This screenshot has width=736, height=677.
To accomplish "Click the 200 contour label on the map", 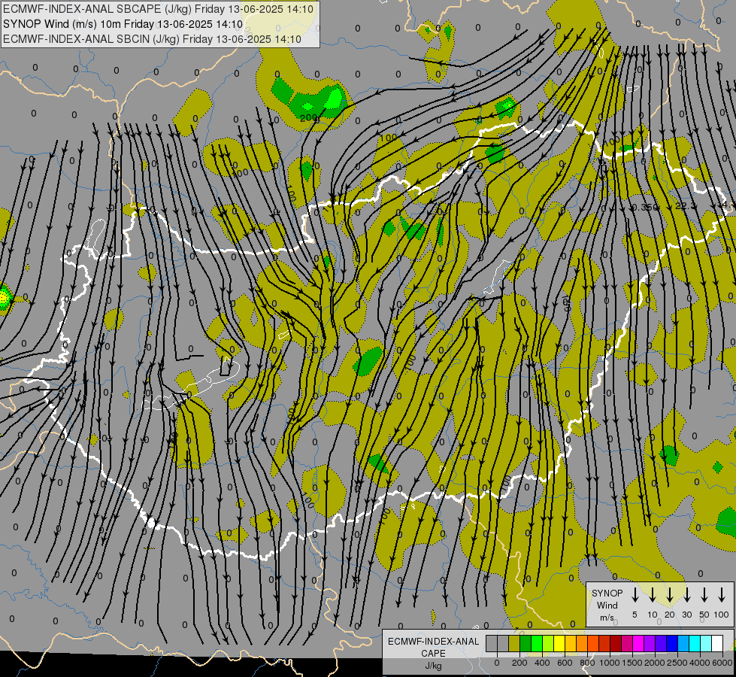I will pyautogui.click(x=308, y=118).
